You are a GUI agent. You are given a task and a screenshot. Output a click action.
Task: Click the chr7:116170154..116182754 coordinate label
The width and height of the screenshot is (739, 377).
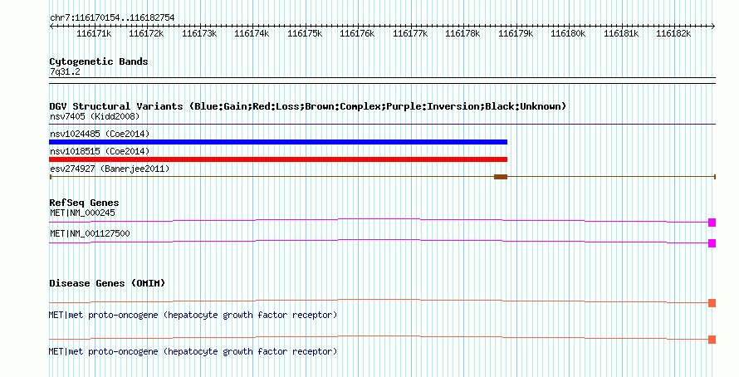[112, 18]
